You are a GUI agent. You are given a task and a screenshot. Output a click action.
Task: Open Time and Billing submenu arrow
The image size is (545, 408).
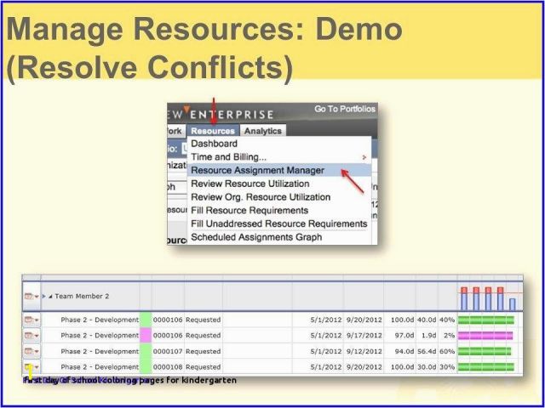click(x=364, y=157)
